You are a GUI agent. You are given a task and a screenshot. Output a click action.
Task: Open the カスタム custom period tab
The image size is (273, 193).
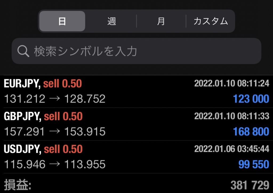click(x=211, y=21)
